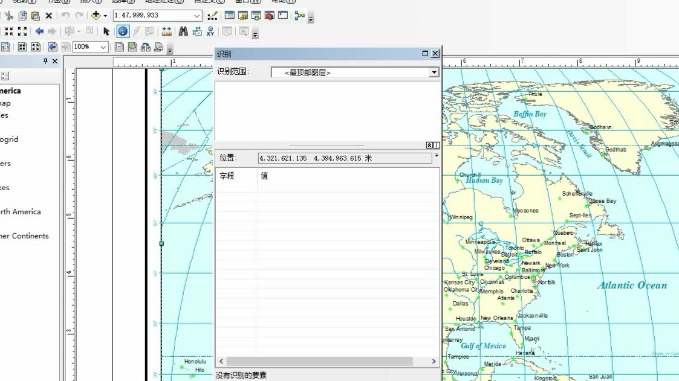Image resolution: width=679 pixels, height=381 pixels.
Task: Open the Time Slider window tool
Action: coord(227,32)
